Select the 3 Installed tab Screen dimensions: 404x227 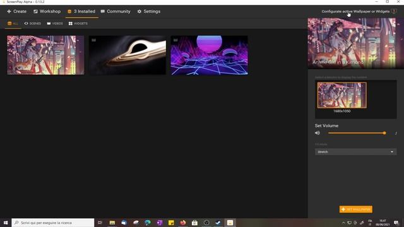pos(81,11)
